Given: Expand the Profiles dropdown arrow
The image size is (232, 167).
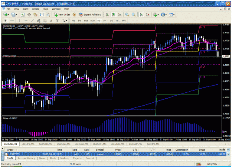Looking at the screenshot, I should click(16, 14).
